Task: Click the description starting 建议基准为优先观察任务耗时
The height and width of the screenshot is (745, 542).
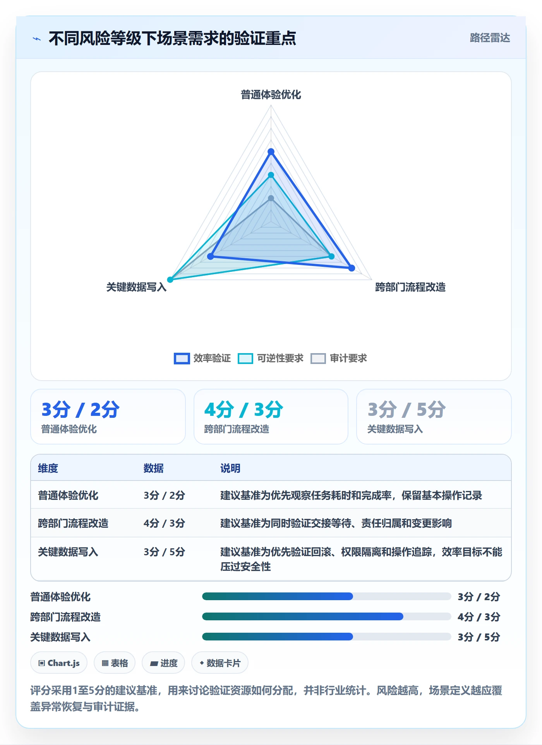Action: [351, 495]
